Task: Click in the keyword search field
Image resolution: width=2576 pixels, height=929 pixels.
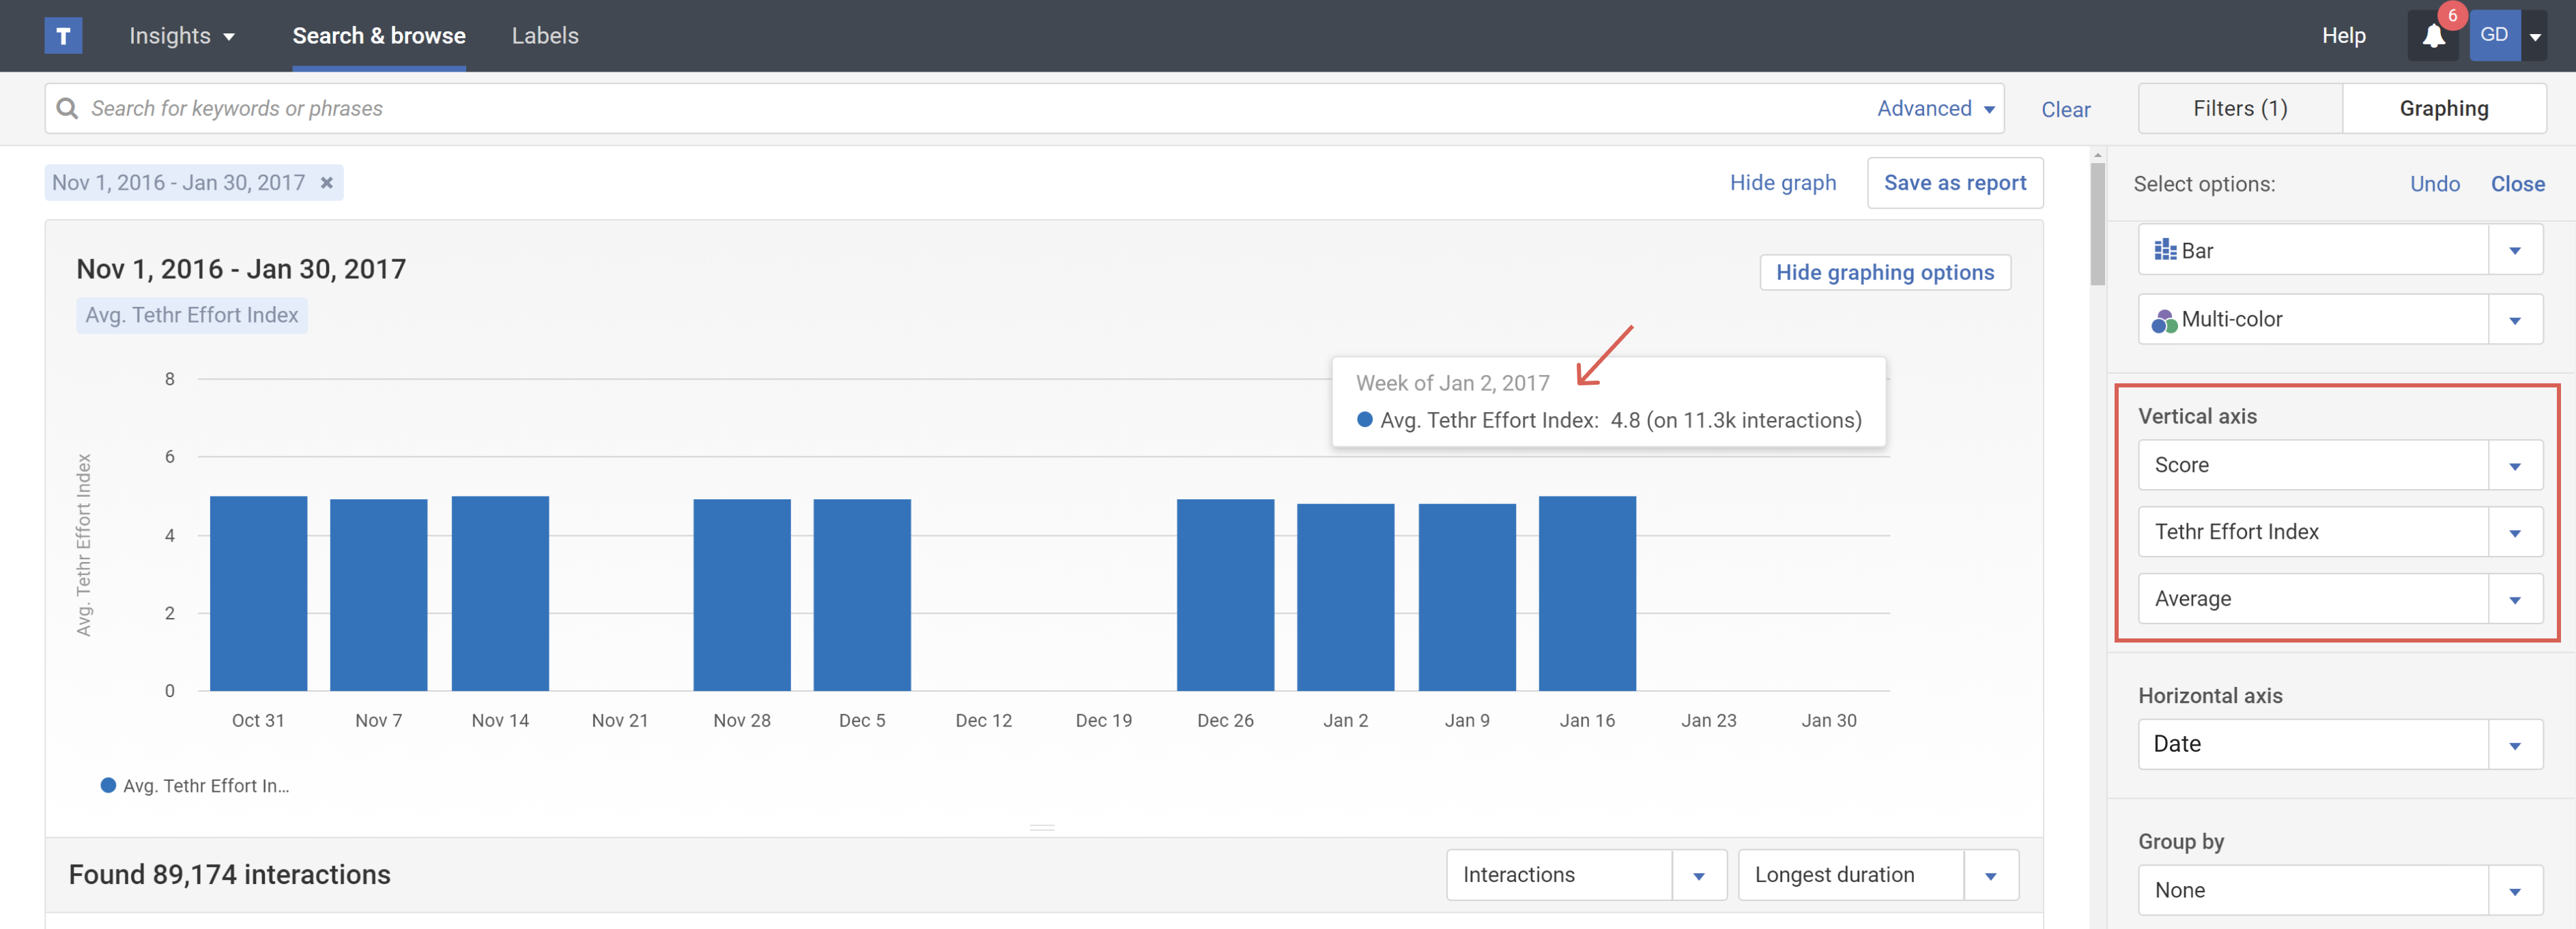Action: click(900, 108)
